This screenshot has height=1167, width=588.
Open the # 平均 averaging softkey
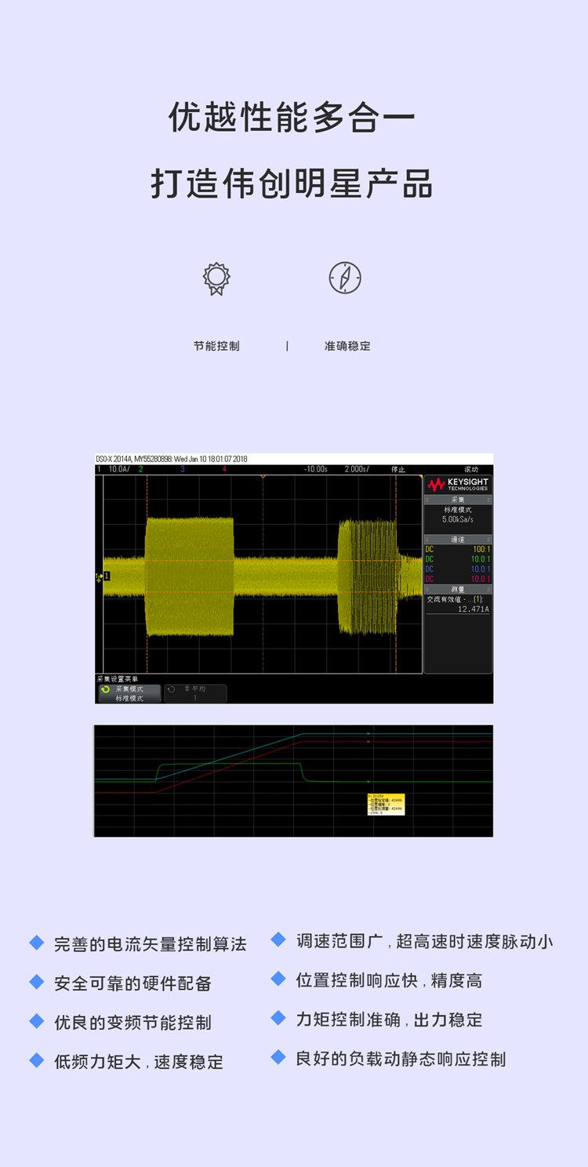coord(195,693)
